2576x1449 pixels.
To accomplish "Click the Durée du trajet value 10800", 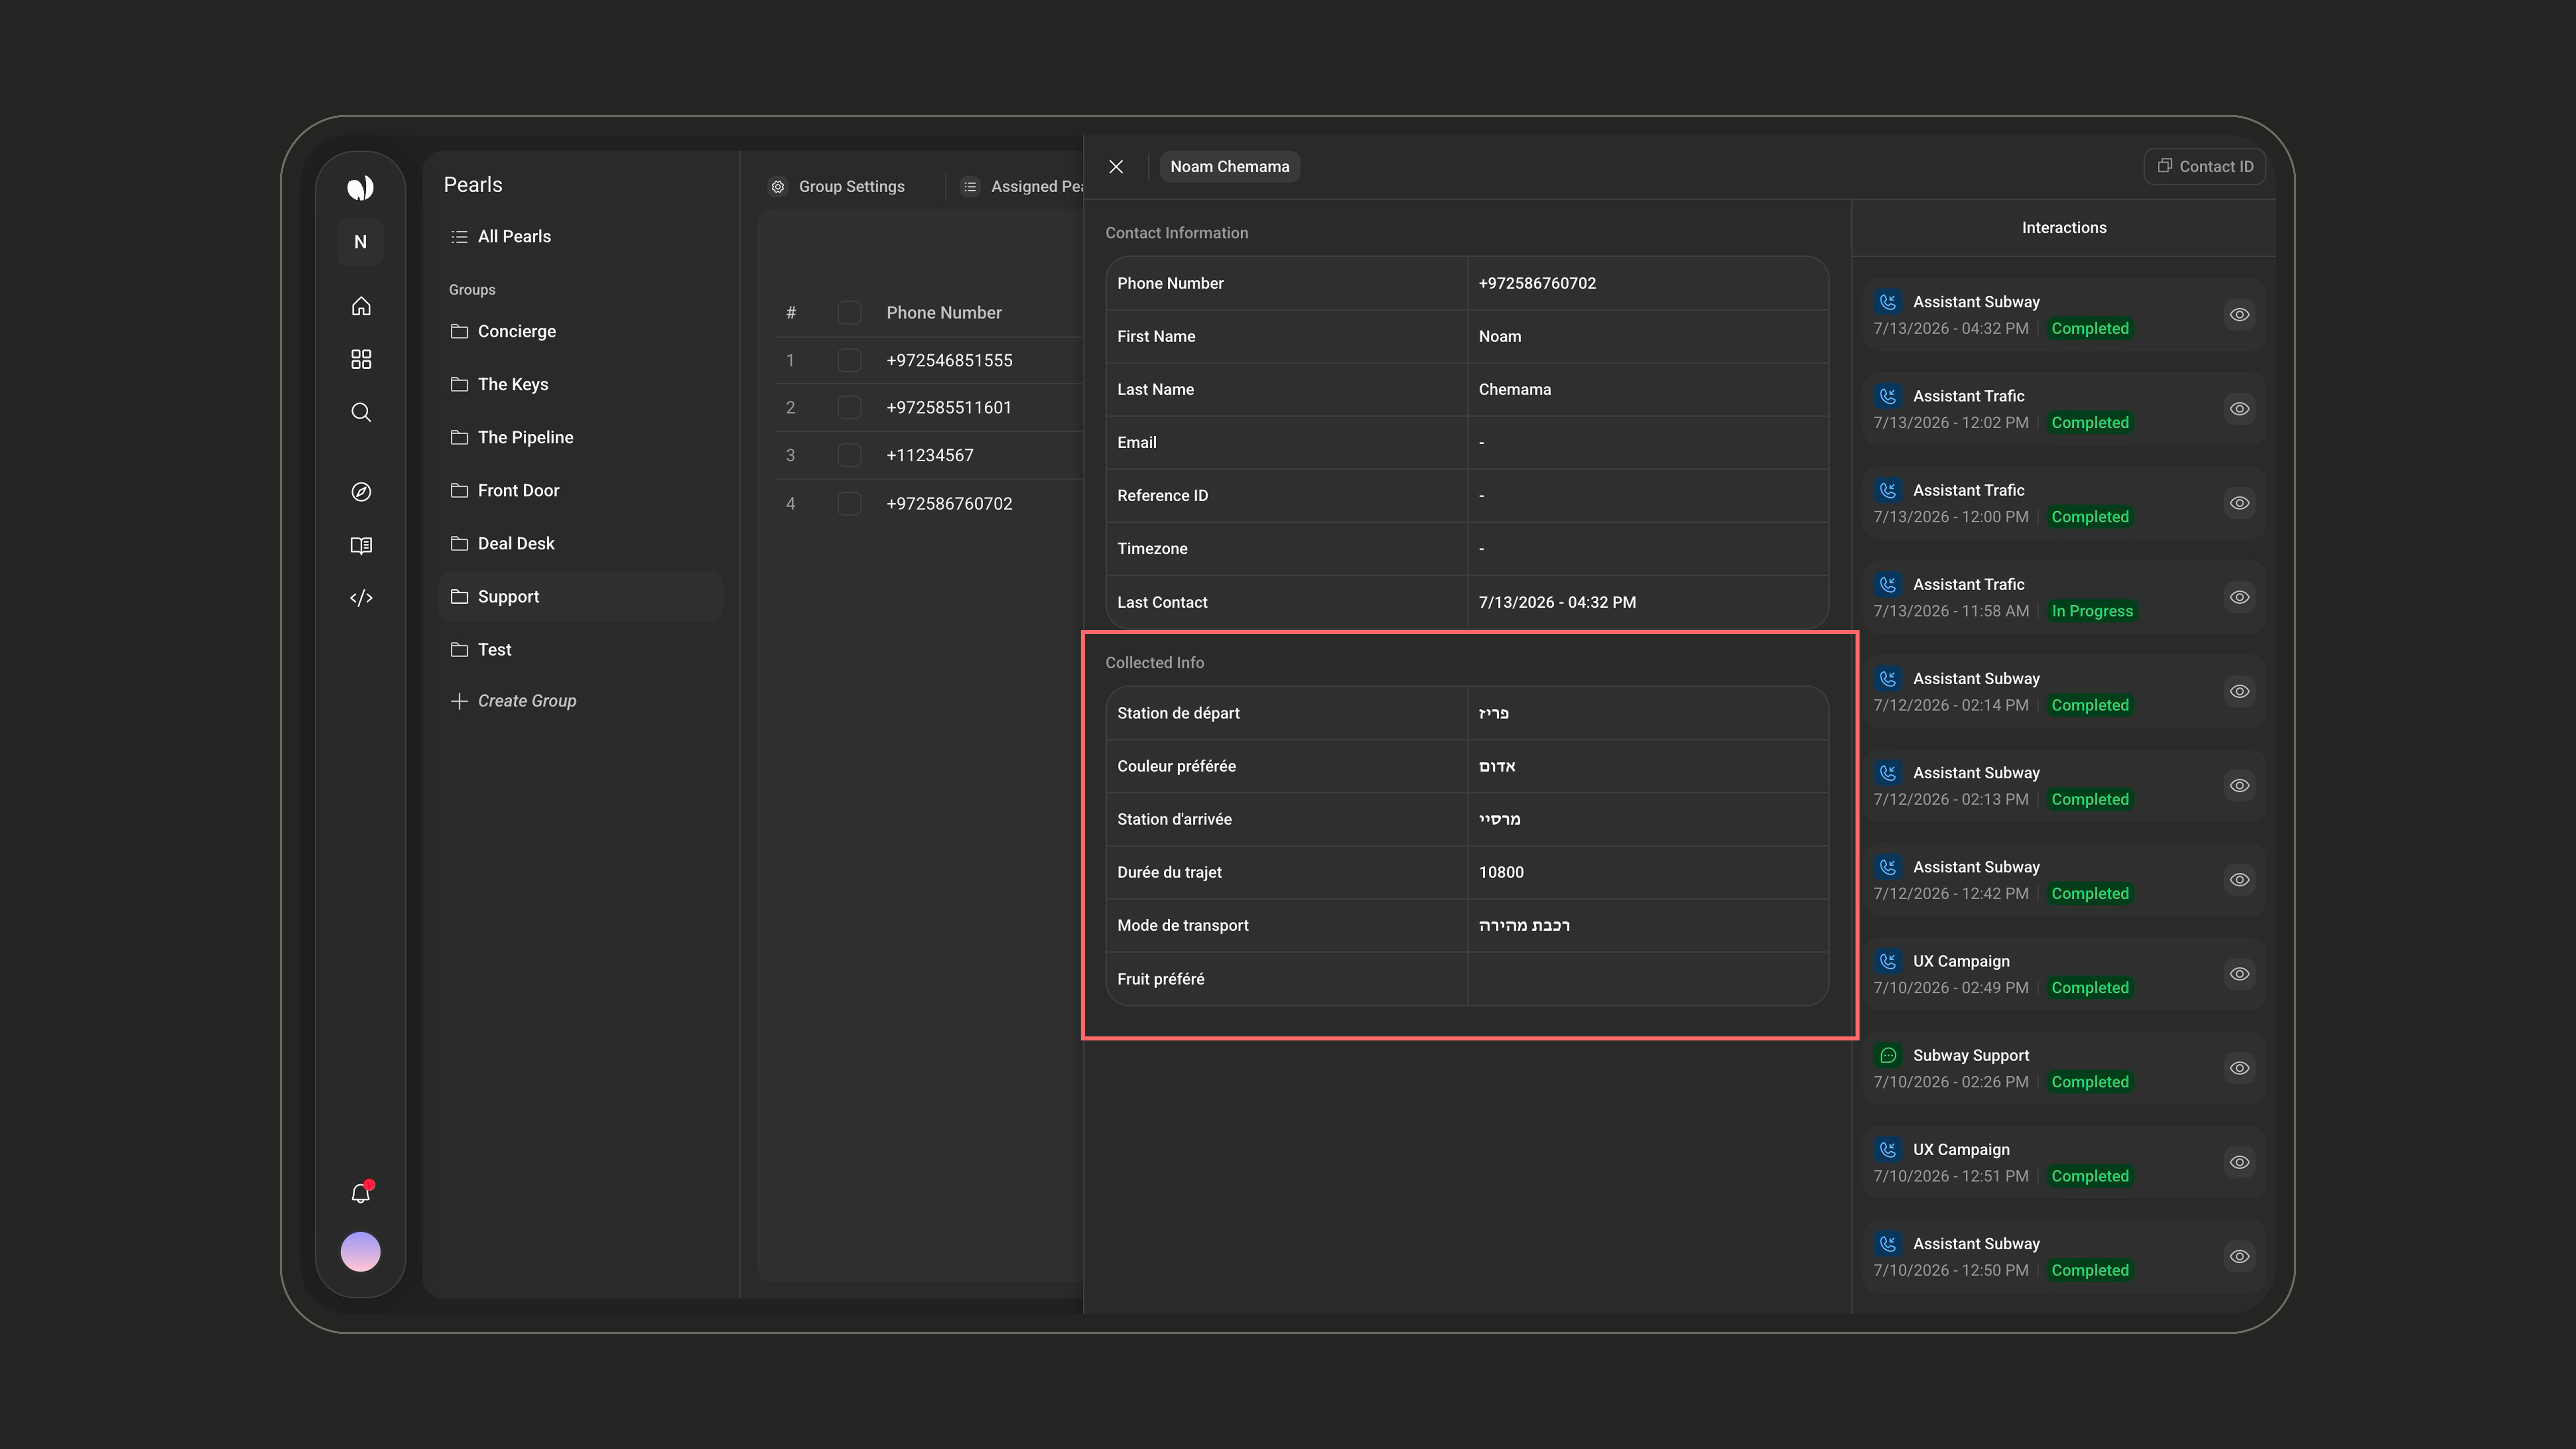I will (1501, 872).
